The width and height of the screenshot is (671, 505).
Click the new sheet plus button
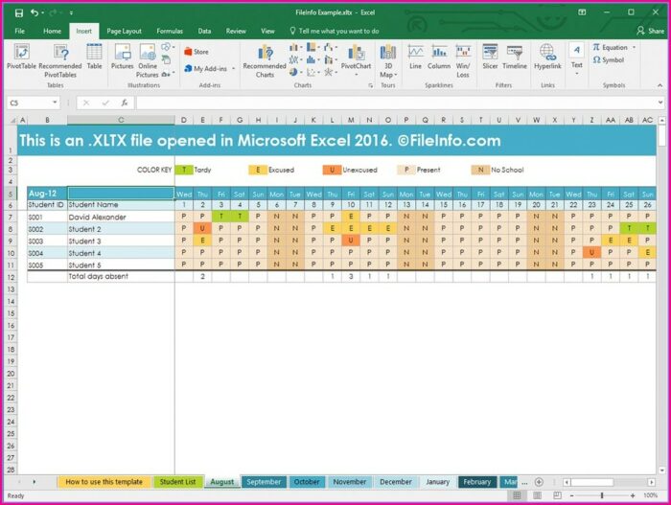click(539, 482)
